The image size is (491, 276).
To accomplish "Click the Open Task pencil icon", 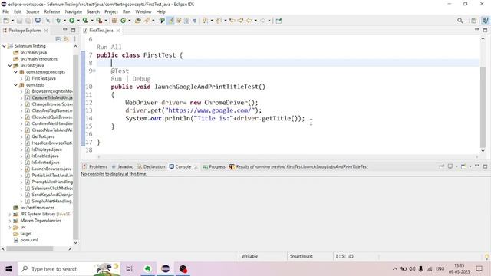I will tap(147, 21).
